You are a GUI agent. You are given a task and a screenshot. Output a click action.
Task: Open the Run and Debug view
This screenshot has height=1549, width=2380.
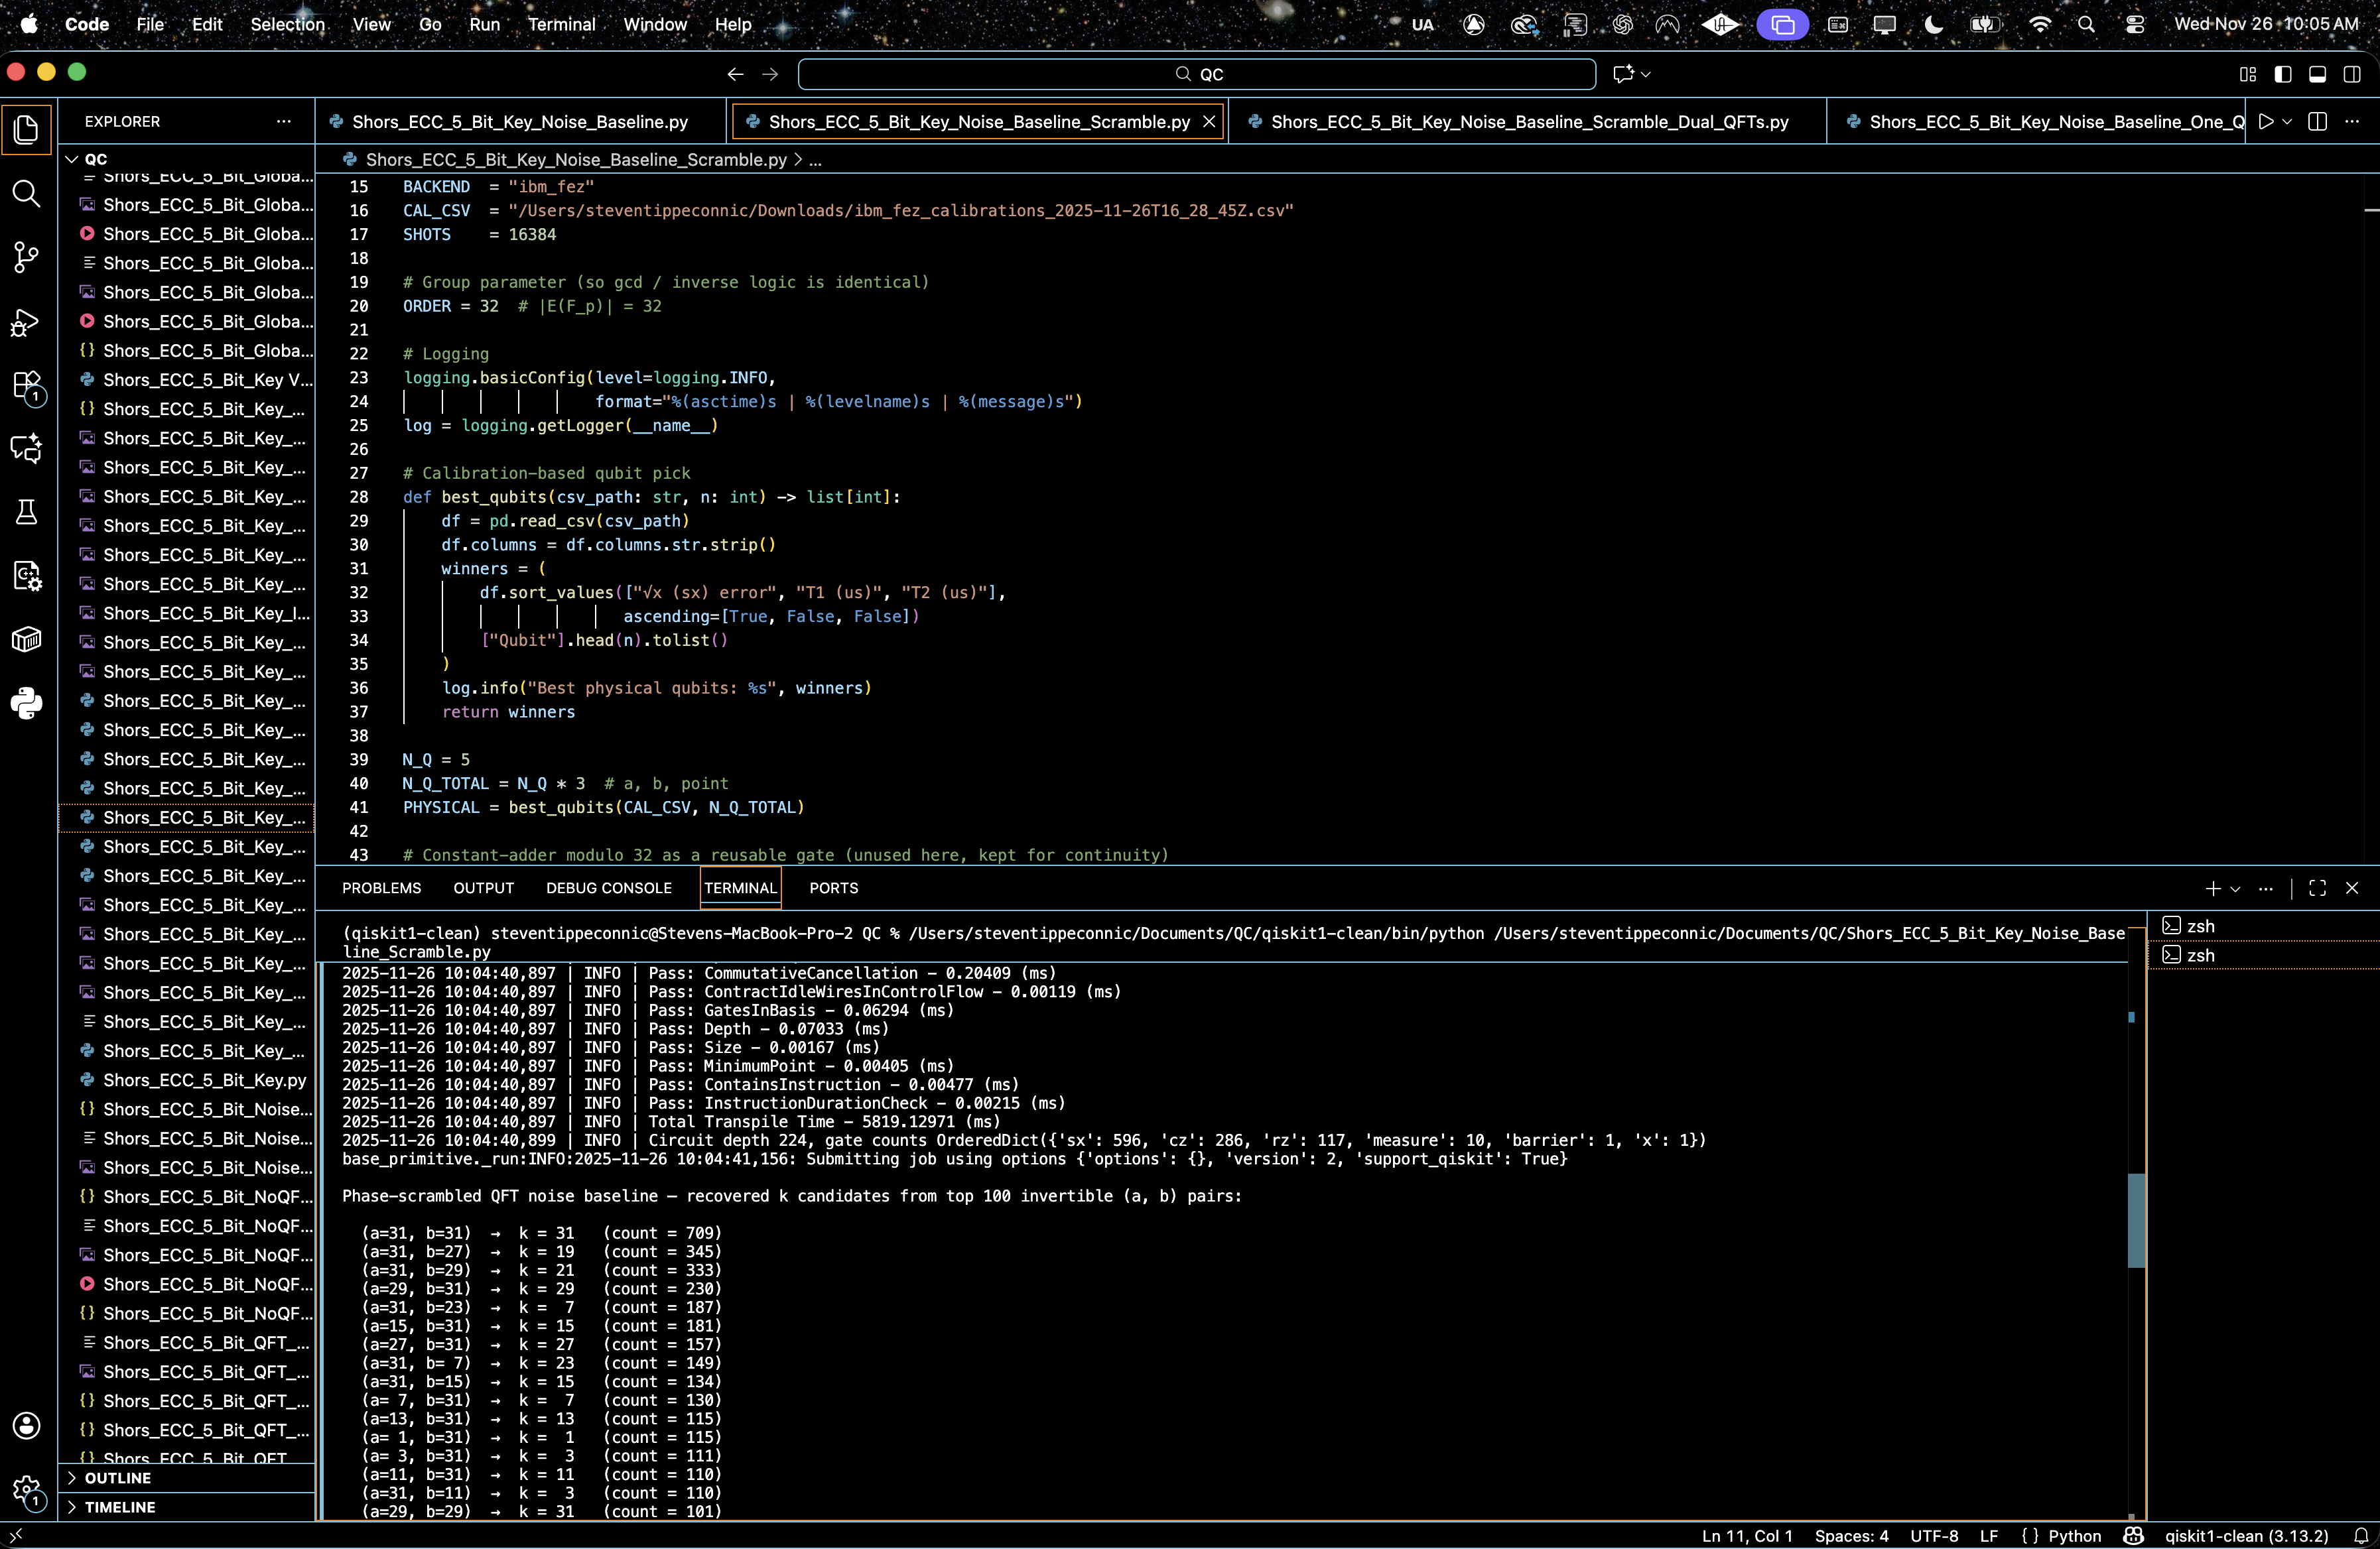(x=27, y=322)
